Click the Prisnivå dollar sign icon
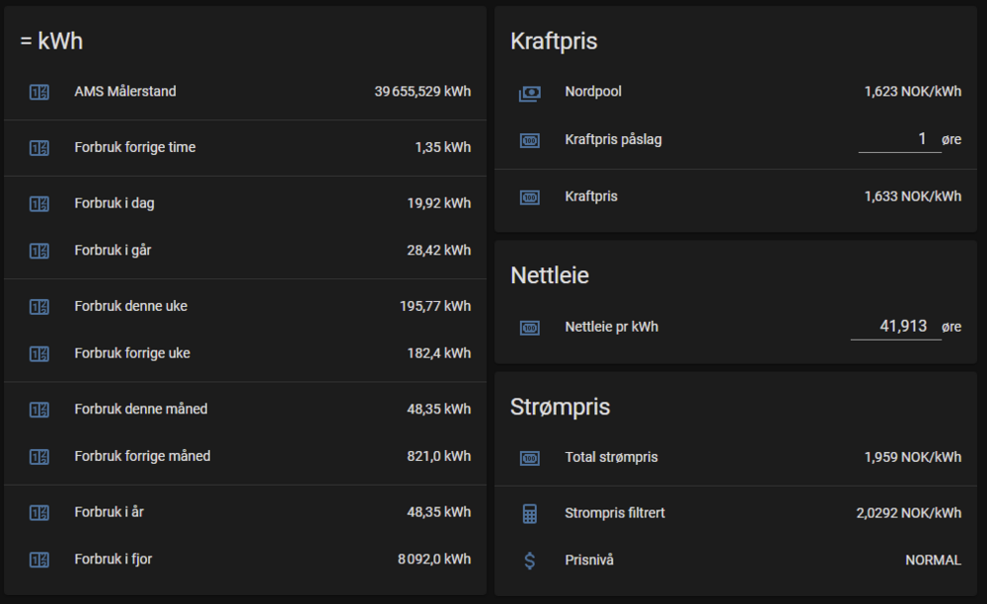This screenshot has height=604, width=987. click(530, 561)
